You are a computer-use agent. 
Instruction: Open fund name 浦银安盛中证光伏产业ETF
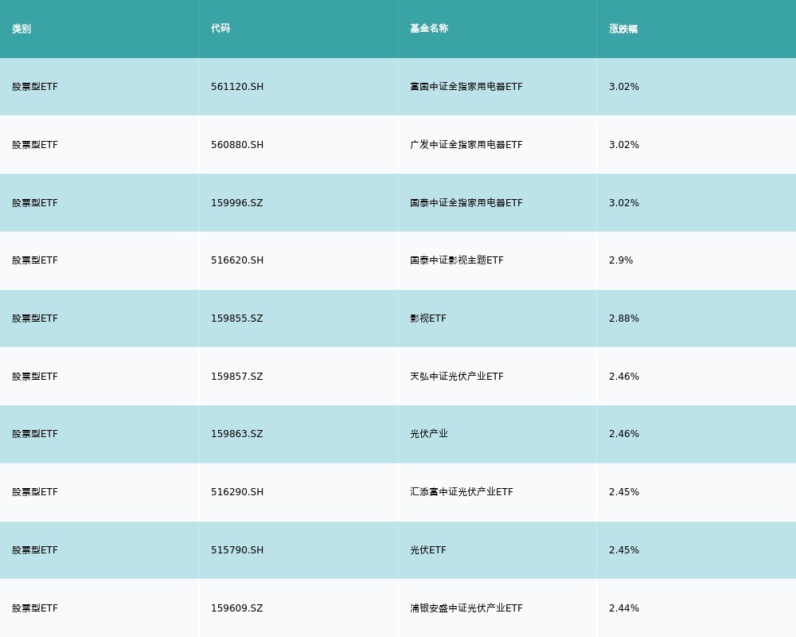466,608
